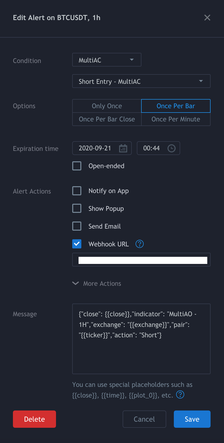Open the clock icon to set expiration time
The height and width of the screenshot is (443, 224).
(171, 148)
